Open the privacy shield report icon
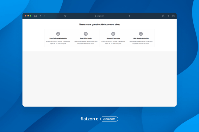The image size is (199, 132). [x=65, y=16]
